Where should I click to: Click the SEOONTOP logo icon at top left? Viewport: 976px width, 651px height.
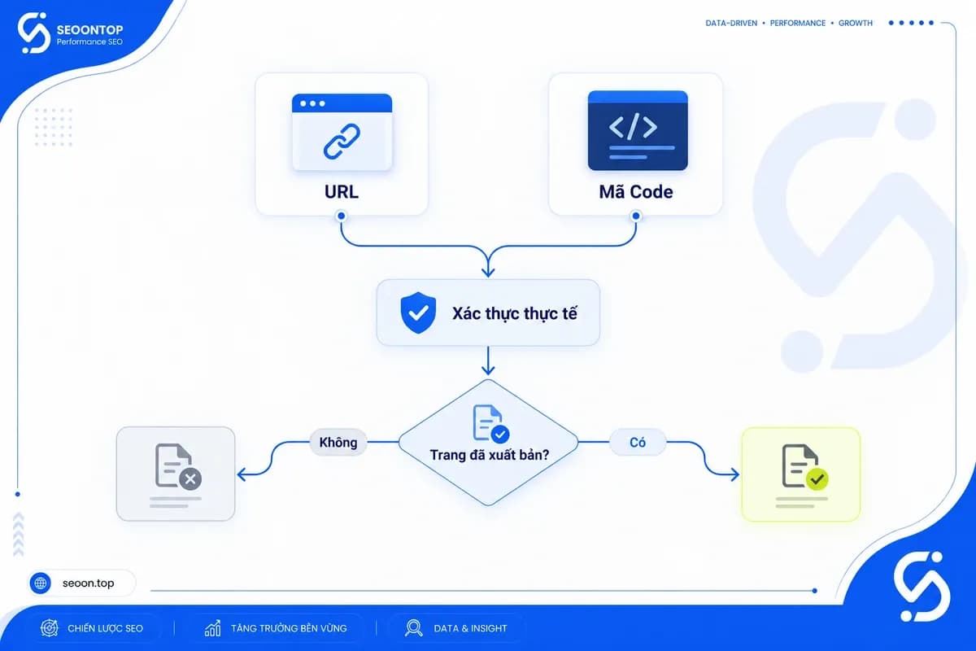click(x=34, y=33)
